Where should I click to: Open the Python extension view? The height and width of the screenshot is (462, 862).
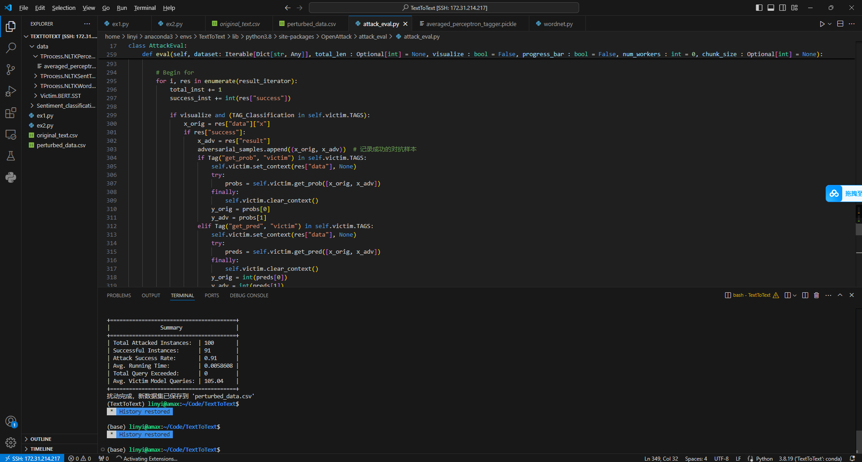(11, 177)
